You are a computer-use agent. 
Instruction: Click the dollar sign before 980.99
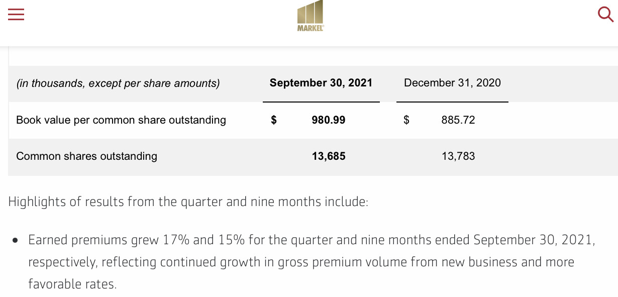(274, 120)
